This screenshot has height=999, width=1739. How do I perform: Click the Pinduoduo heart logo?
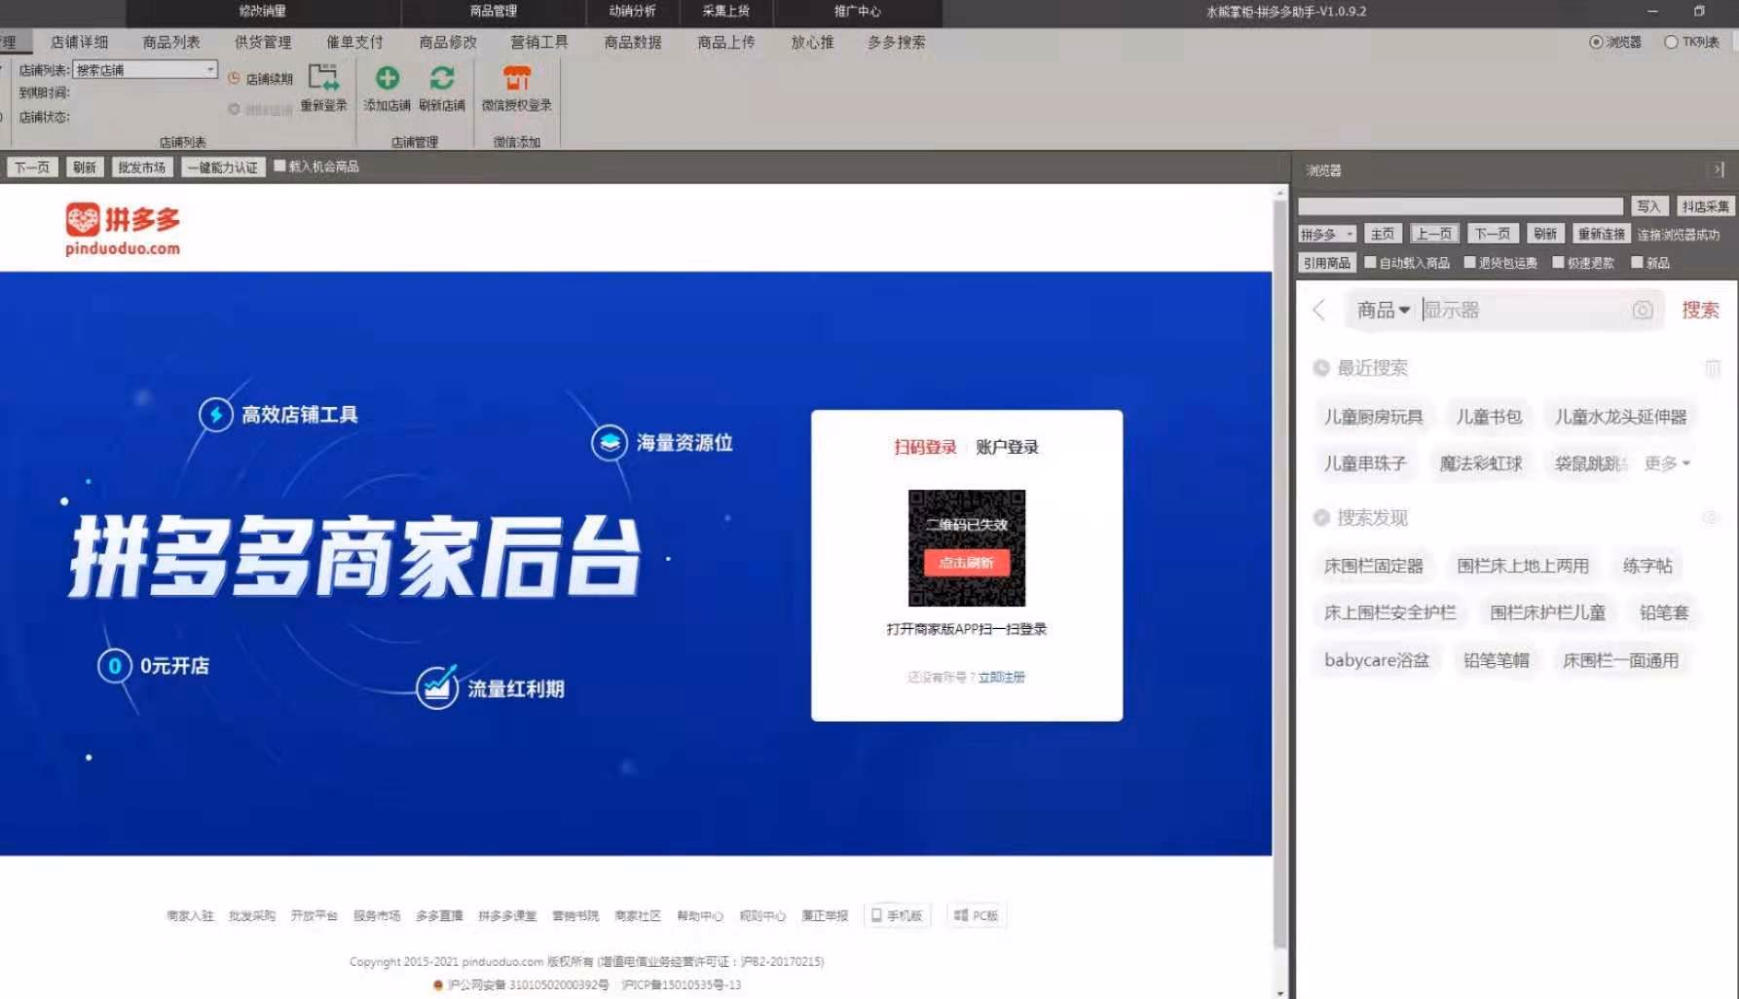pos(83,219)
